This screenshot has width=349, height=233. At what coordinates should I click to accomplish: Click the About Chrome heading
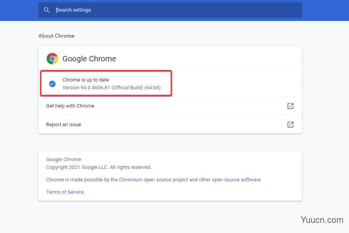[x=56, y=36]
